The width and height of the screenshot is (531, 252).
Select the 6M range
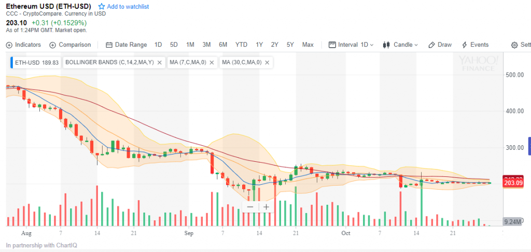coord(223,45)
